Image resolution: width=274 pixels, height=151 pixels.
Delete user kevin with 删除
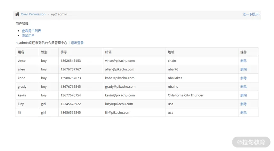[x=243, y=95]
